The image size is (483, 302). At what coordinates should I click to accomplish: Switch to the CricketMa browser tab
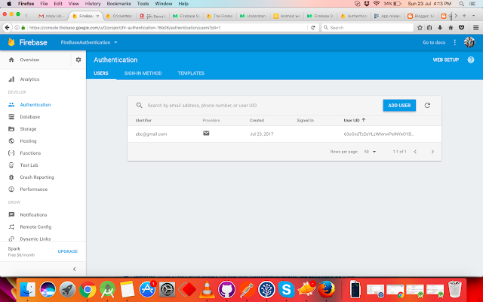click(119, 16)
